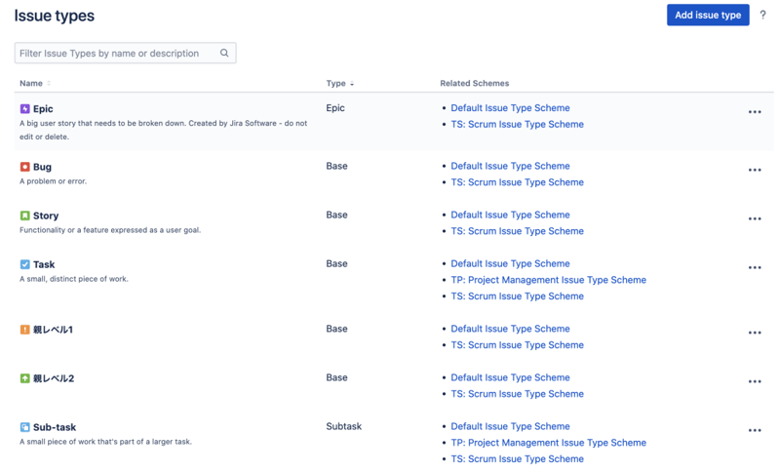Click the purple Epic issue type icon
The image size is (780, 472).
(x=25, y=109)
